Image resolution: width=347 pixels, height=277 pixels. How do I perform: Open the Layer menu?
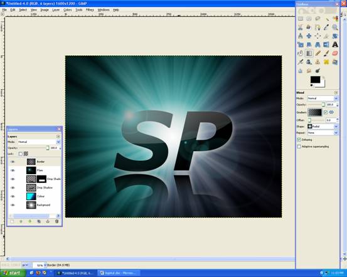(56, 10)
